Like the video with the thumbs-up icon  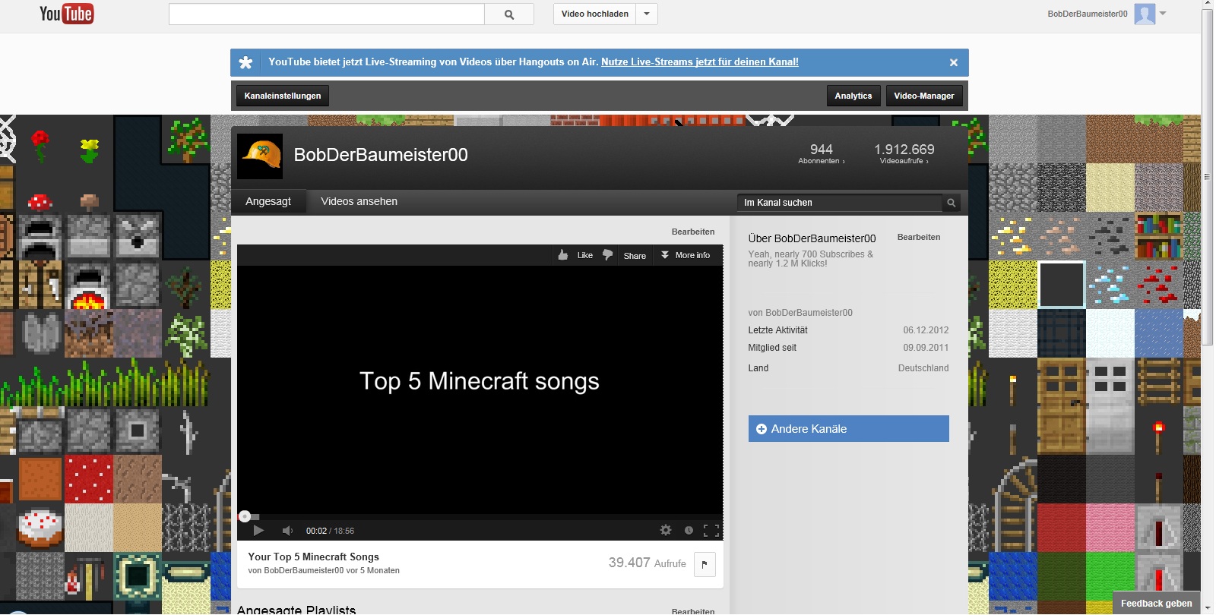point(563,255)
